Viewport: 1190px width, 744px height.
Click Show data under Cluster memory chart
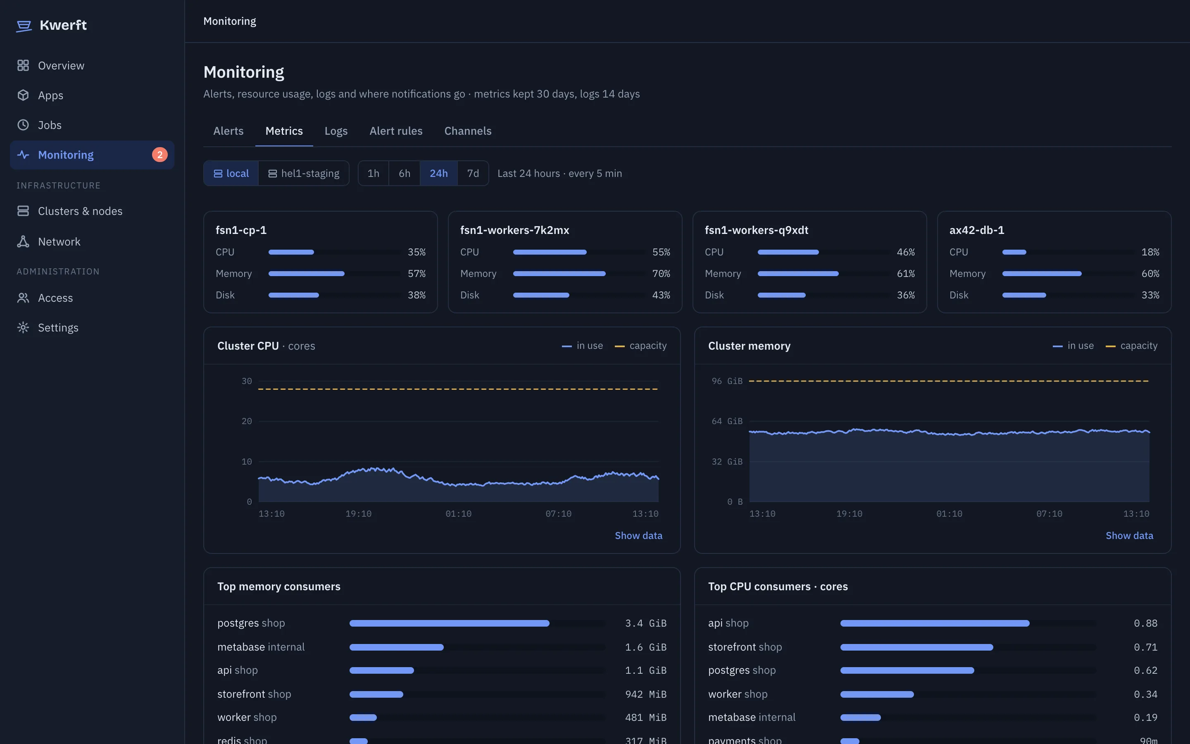(1129, 535)
